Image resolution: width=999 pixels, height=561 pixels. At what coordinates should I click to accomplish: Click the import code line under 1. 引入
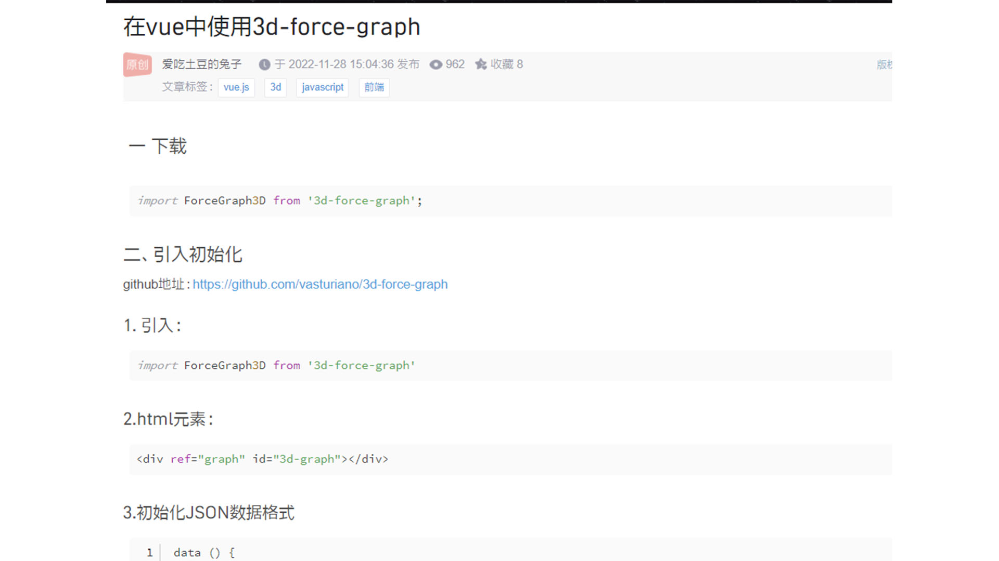pos(276,365)
